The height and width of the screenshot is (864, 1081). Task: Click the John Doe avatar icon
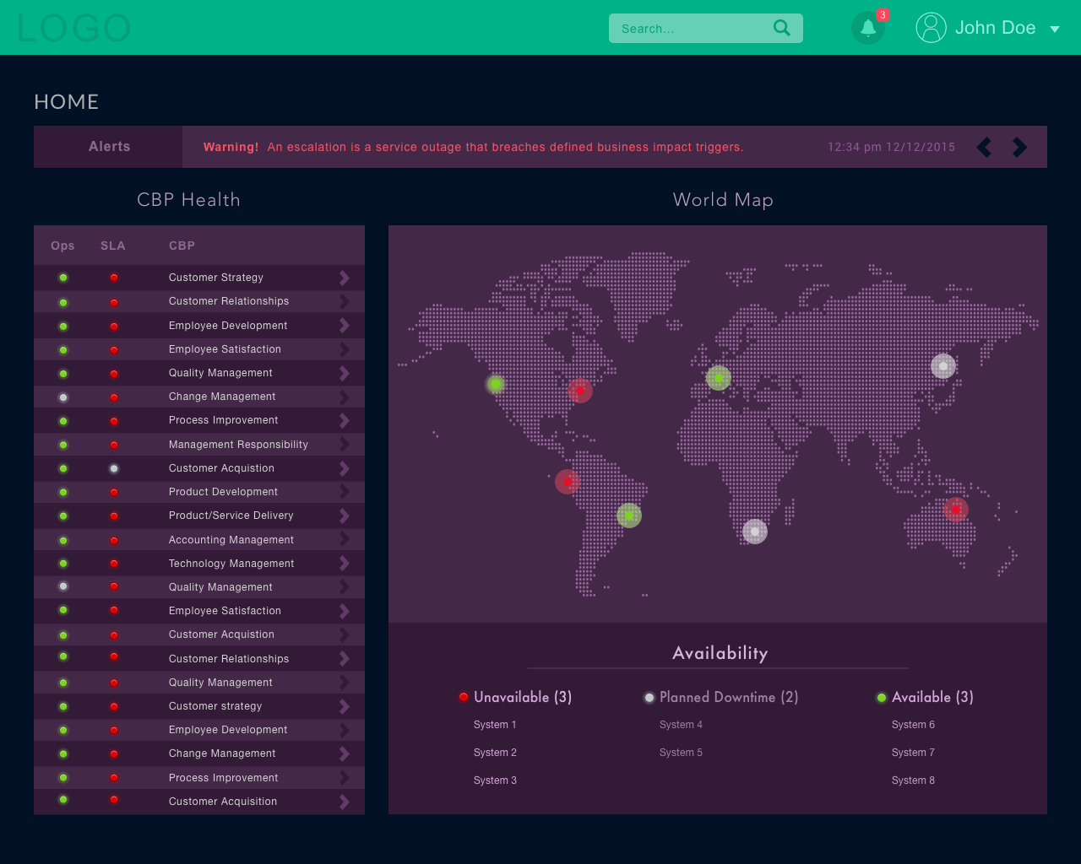pos(931,28)
